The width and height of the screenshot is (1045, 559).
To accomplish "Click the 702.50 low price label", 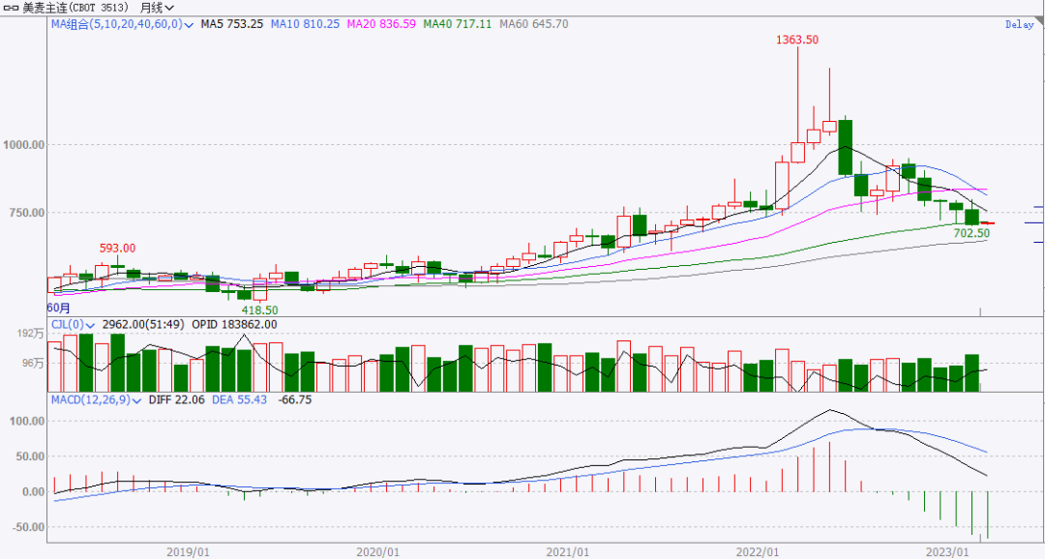I will 970,233.
